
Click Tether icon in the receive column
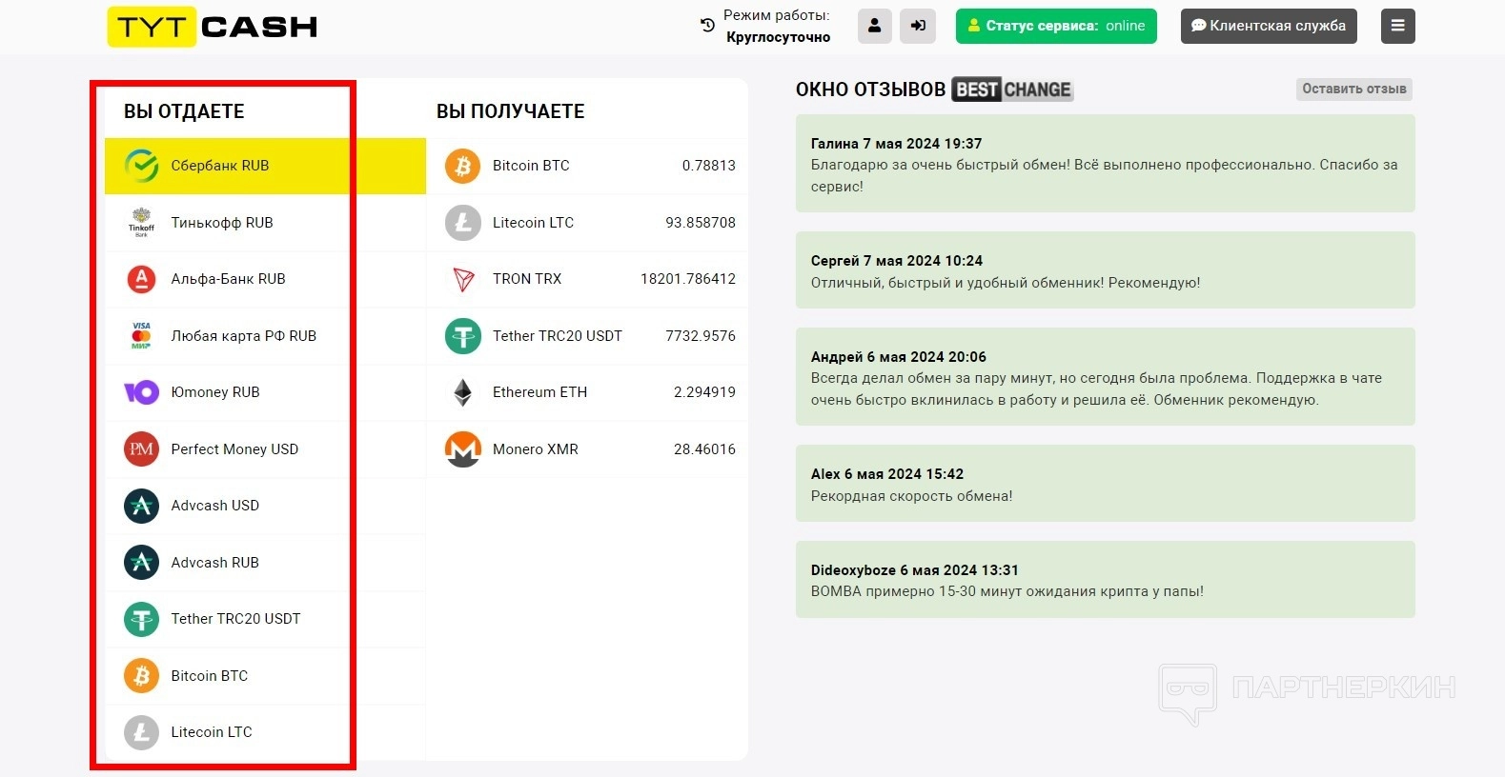pos(463,335)
